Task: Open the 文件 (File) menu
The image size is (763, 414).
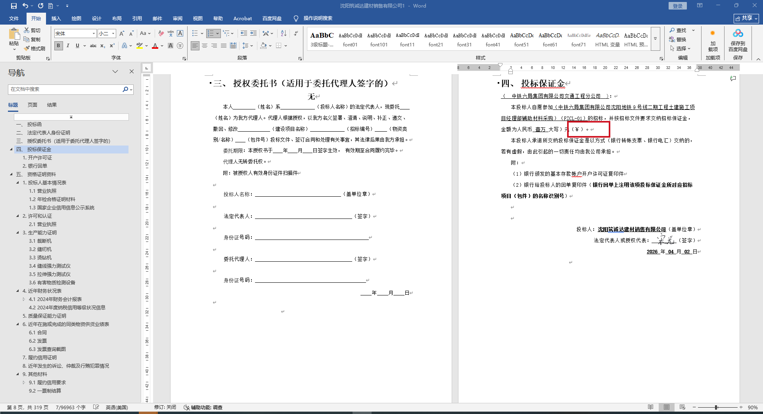Action: click(x=14, y=18)
